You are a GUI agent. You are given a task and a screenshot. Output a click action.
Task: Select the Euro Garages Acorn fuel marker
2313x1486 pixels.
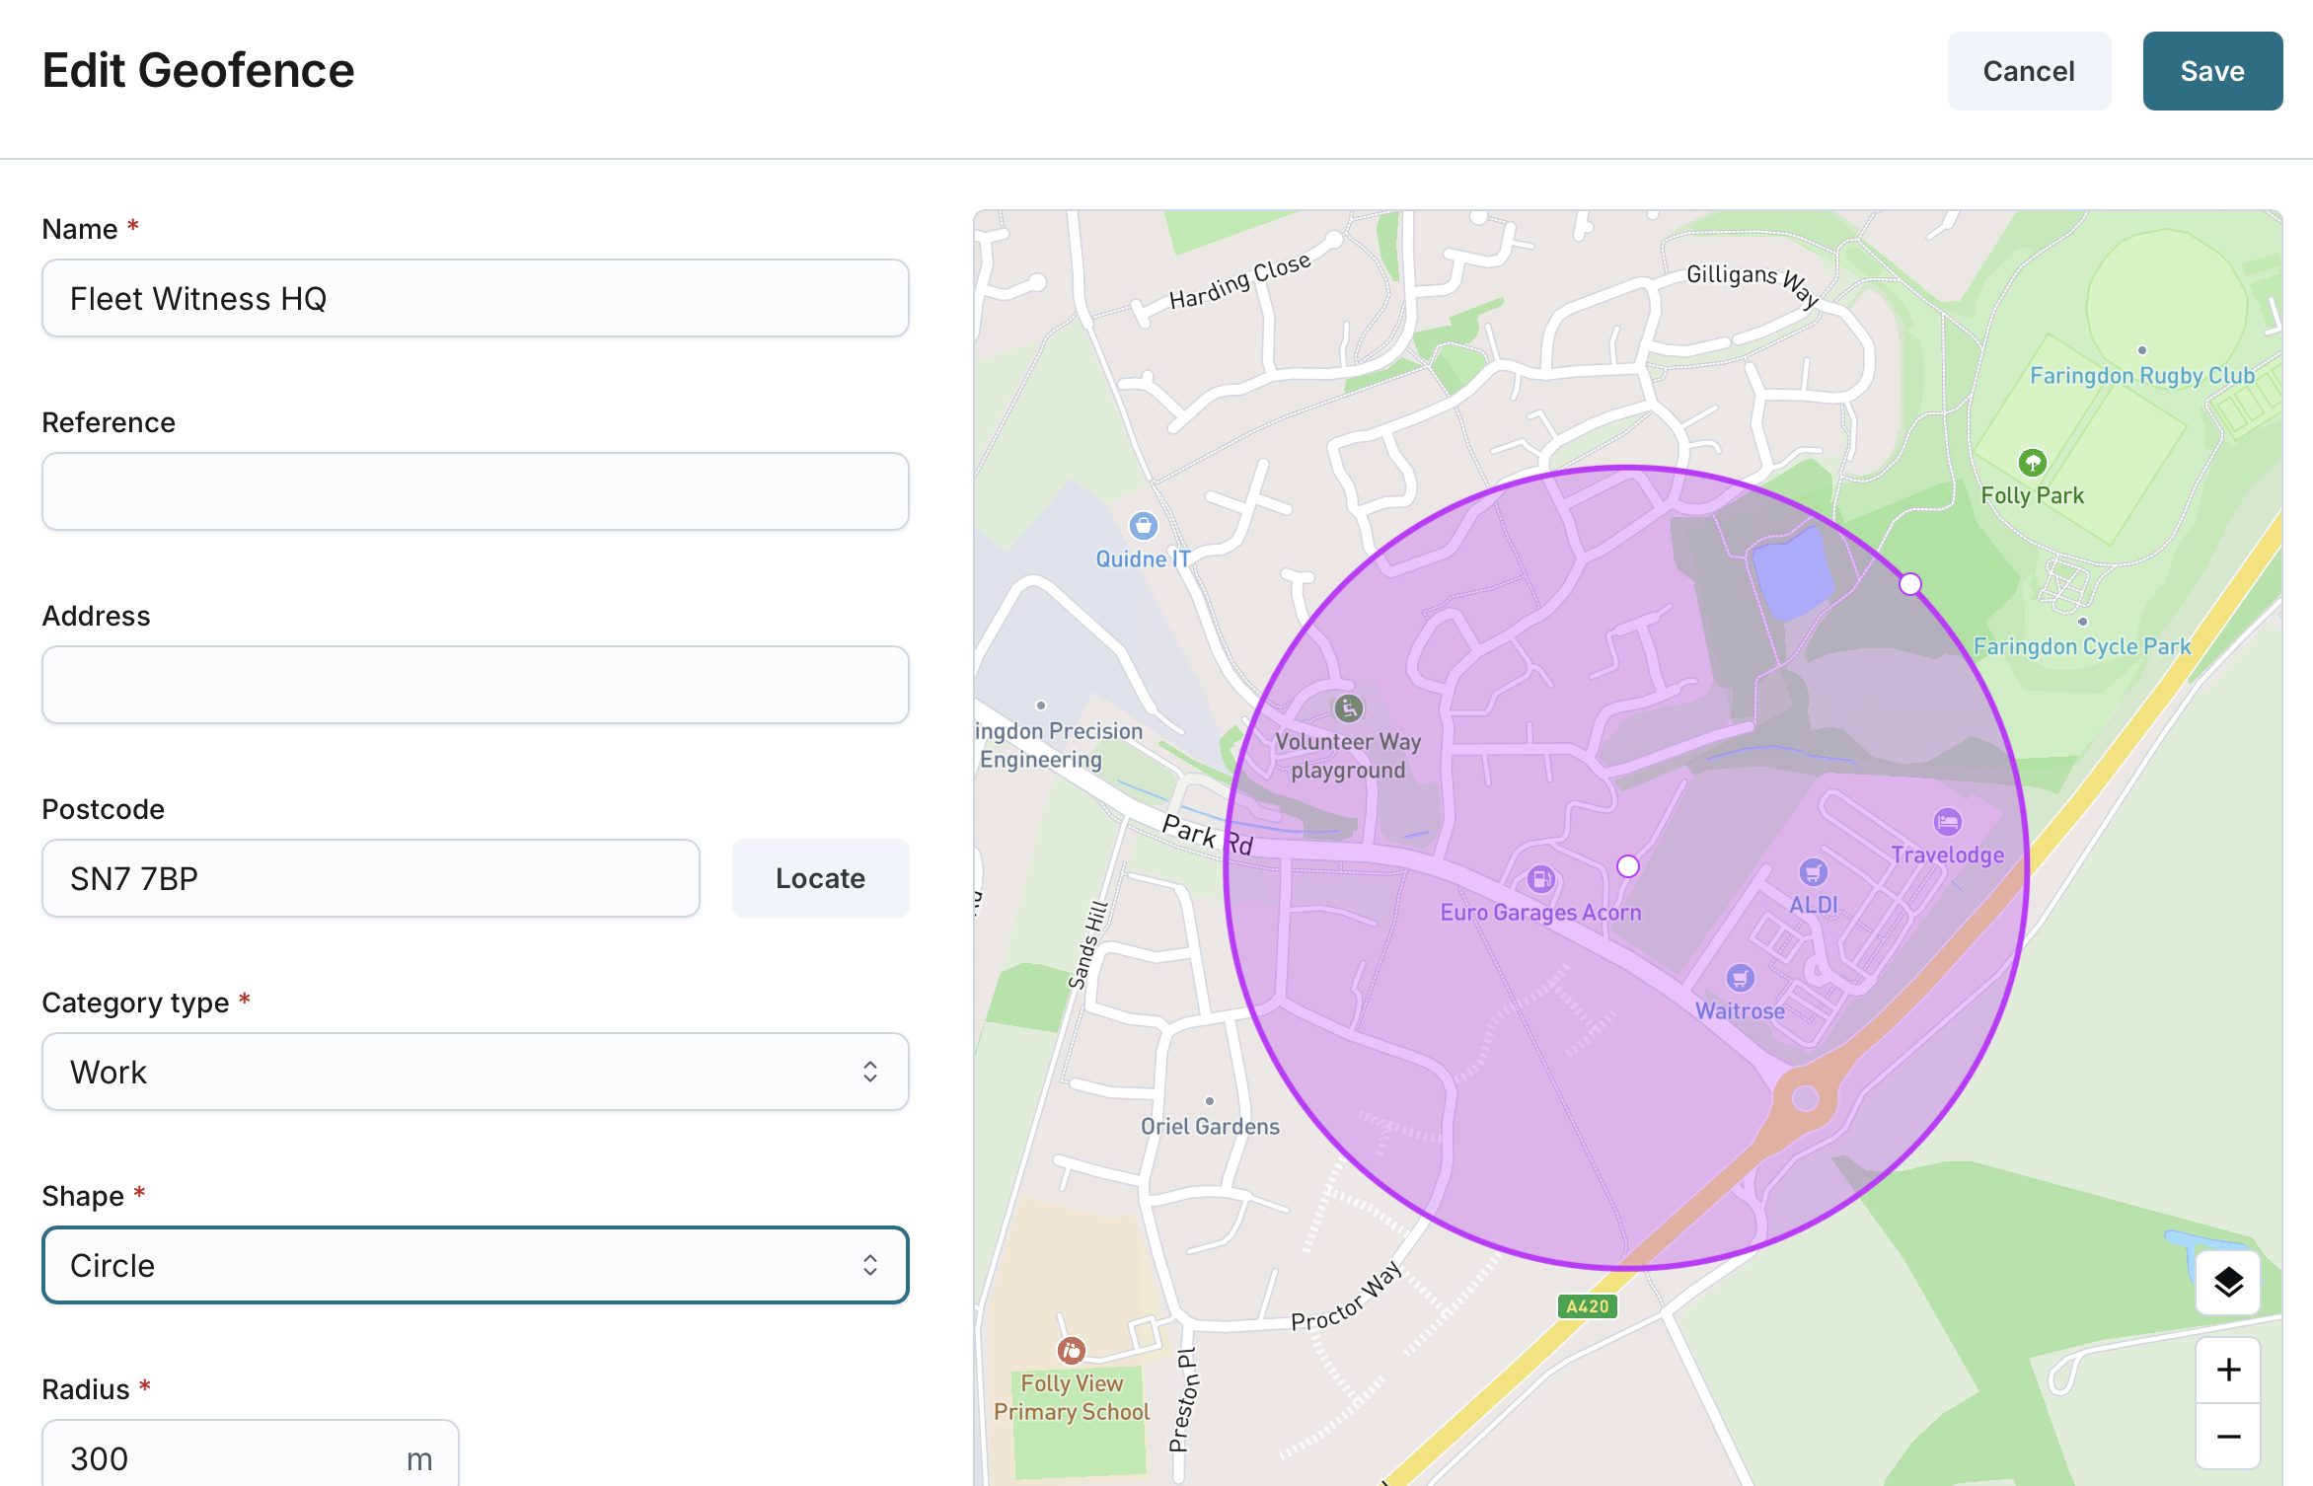[x=1540, y=879]
